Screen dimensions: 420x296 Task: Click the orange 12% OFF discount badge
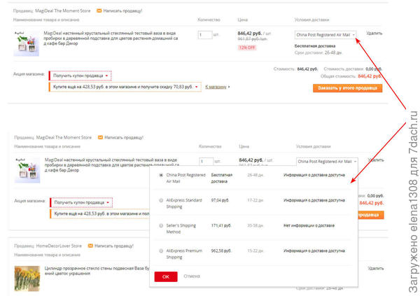click(248, 48)
